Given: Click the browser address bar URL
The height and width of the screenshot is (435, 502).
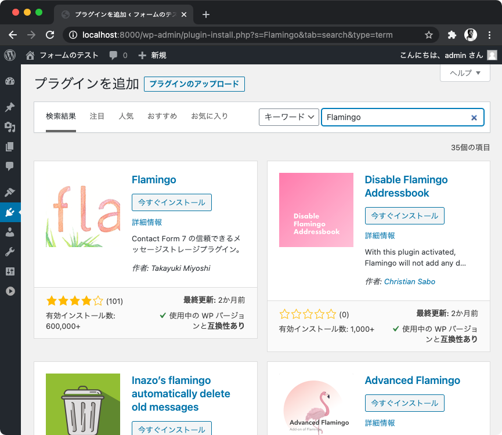Looking at the screenshot, I should [x=237, y=35].
